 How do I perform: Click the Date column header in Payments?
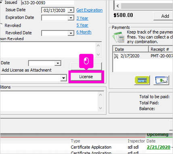click(131, 49)
